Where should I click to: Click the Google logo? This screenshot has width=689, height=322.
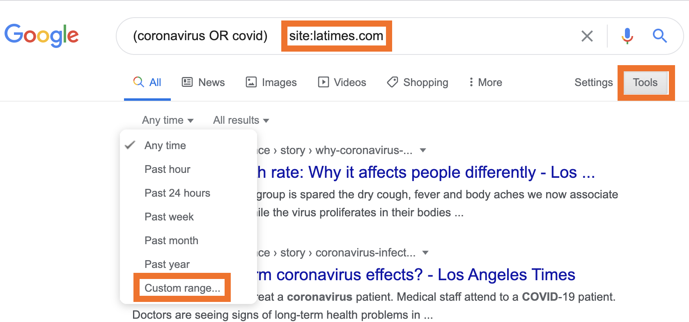(41, 35)
